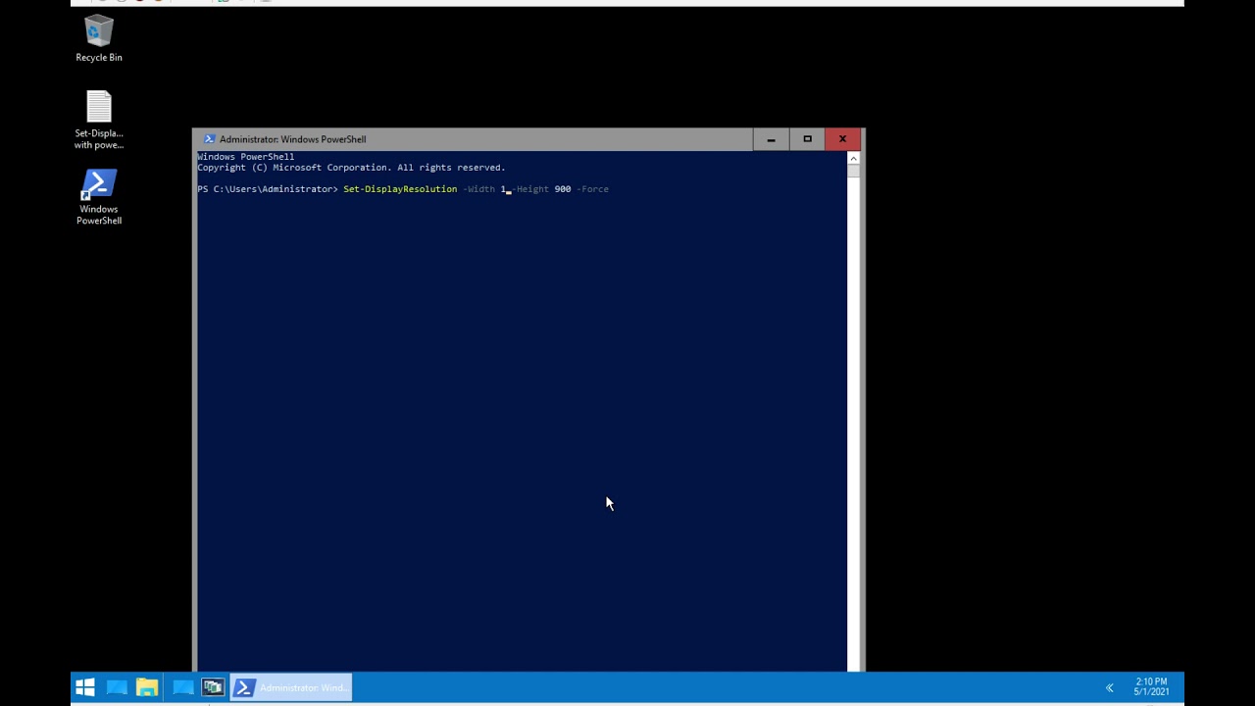Image resolution: width=1255 pixels, height=706 pixels.
Task: Click the blue taskbar icon right of File Explorer
Action: coord(182,687)
